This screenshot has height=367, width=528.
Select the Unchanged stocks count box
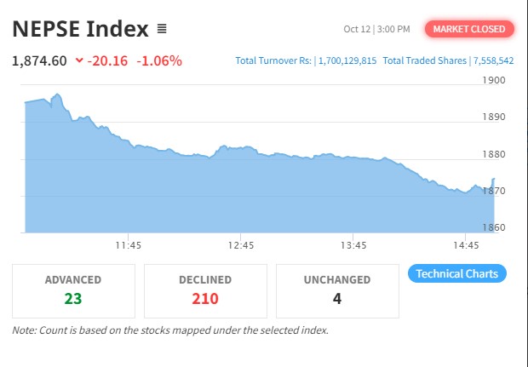point(337,290)
